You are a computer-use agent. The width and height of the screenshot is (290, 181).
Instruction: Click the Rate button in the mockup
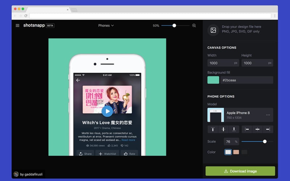click(129, 153)
